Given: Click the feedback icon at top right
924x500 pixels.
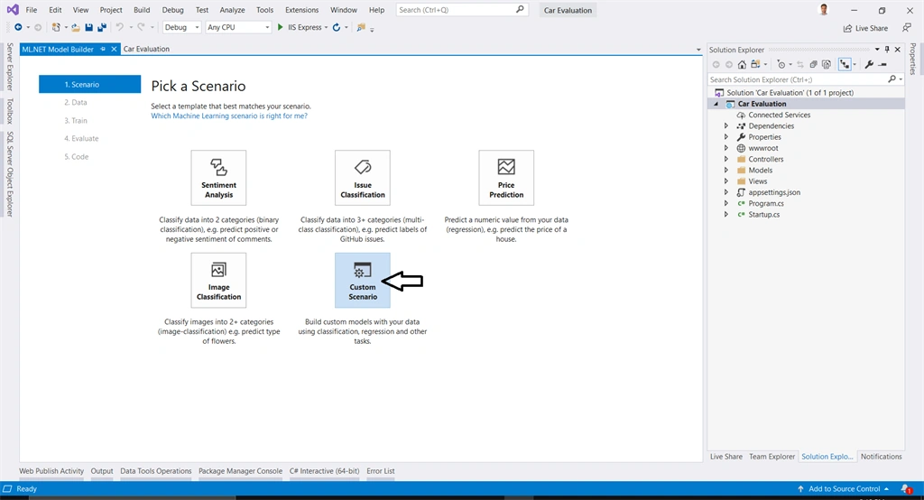Looking at the screenshot, I should 907,28.
